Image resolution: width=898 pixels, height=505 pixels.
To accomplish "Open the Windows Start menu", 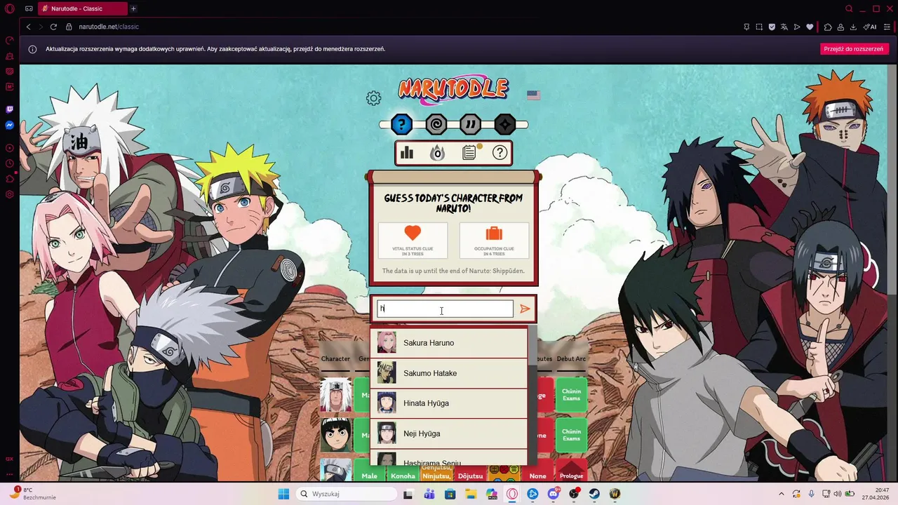I will coord(283,494).
